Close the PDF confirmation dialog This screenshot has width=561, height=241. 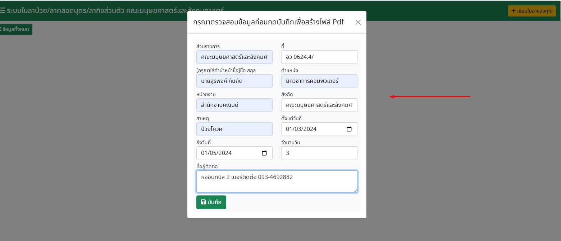358,22
